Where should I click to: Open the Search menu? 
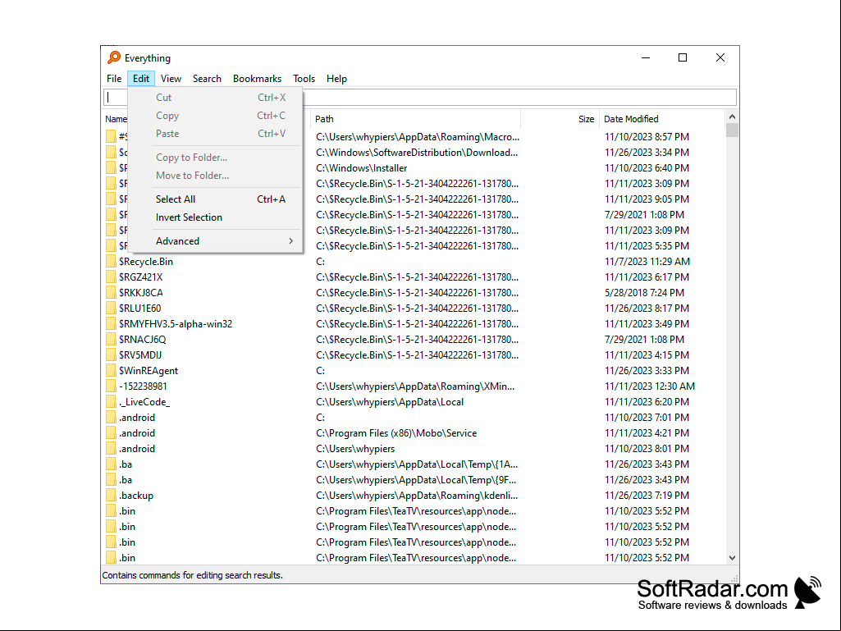click(x=207, y=78)
